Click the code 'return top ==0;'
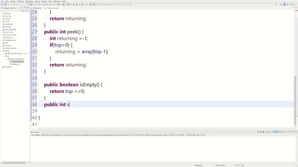Screen dimensions: 298x167 (67, 91)
